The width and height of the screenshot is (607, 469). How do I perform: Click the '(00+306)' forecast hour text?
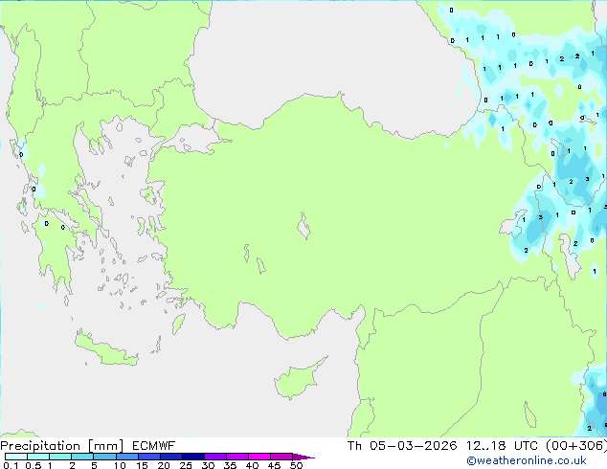pos(575,446)
